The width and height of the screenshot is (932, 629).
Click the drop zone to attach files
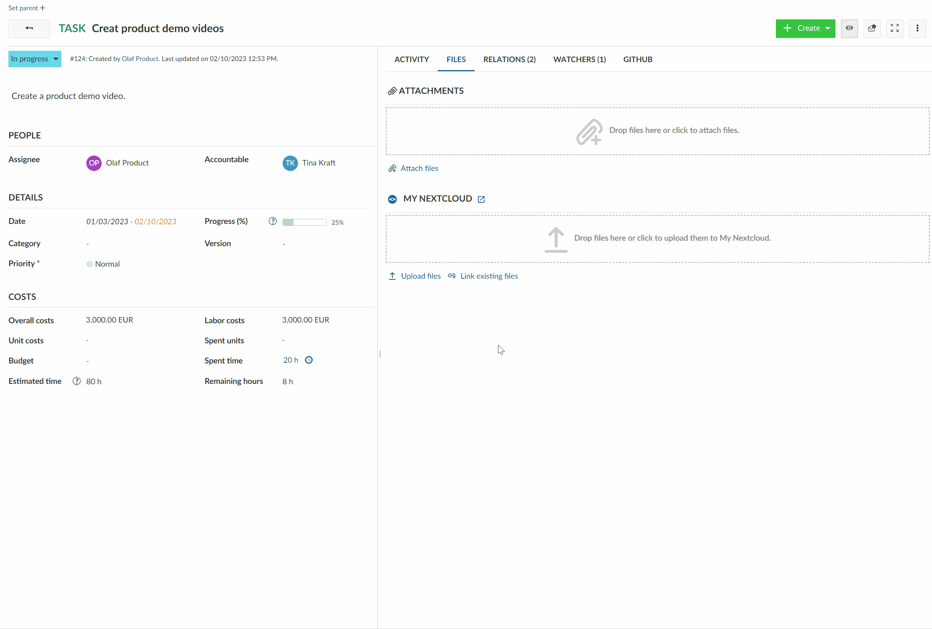[658, 131]
